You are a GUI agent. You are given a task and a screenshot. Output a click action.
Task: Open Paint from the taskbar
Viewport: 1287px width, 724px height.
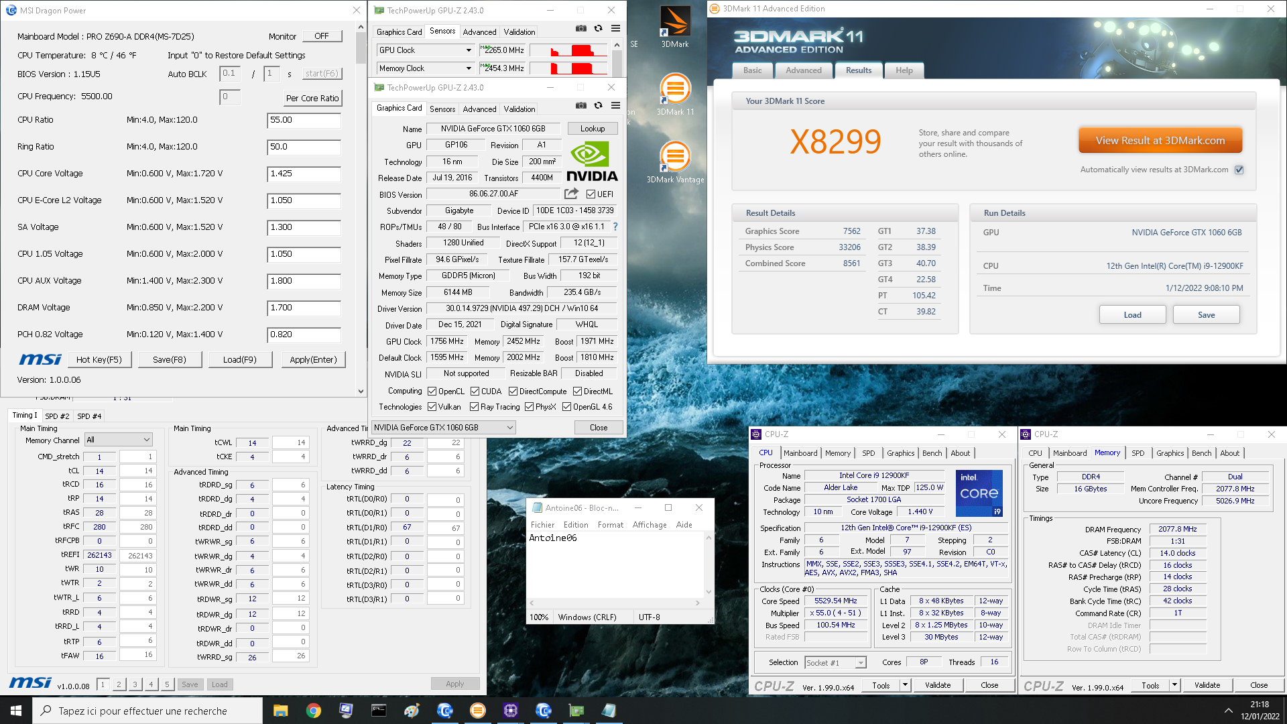click(x=412, y=711)
